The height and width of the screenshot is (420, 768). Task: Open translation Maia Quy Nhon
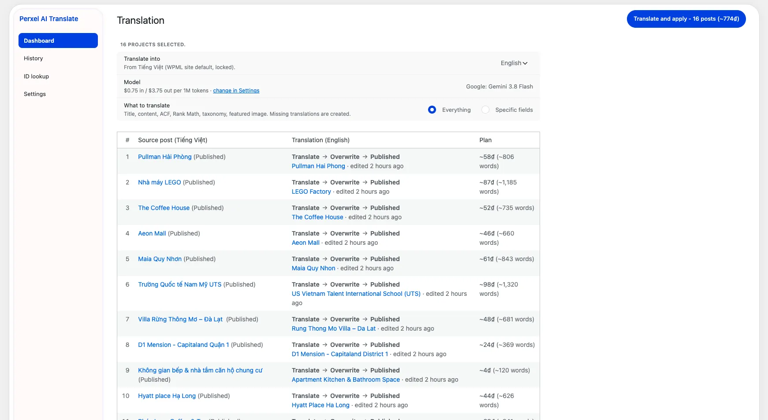313,268
